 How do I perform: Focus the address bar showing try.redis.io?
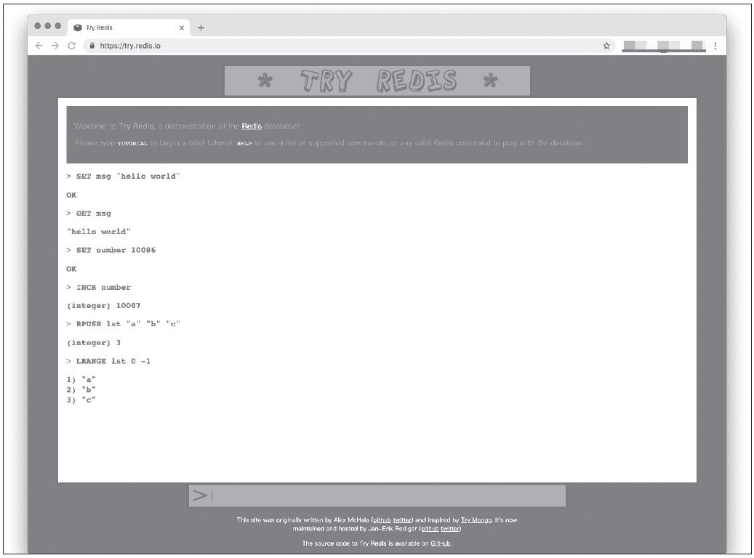pos(349,46)
